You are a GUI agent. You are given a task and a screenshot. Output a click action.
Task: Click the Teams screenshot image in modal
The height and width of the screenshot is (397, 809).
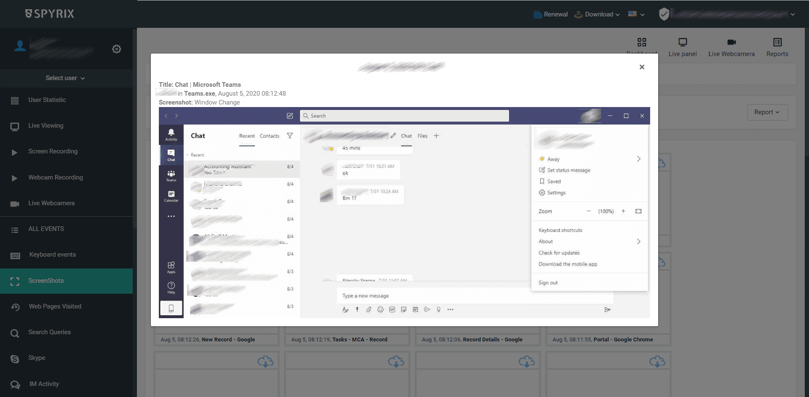[x=404, y=212]
